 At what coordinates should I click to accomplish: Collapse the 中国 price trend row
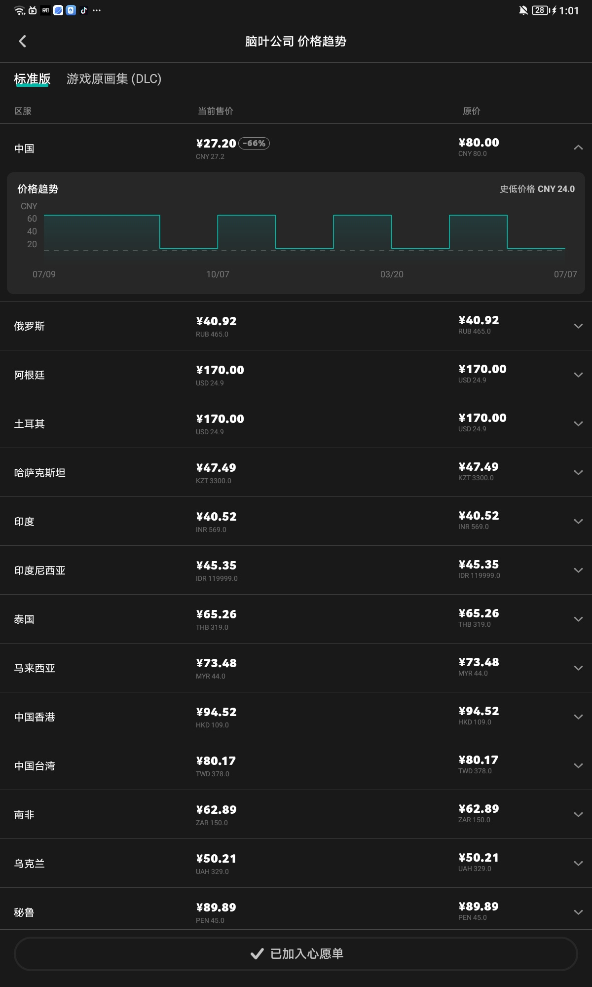tap(578, 148)
